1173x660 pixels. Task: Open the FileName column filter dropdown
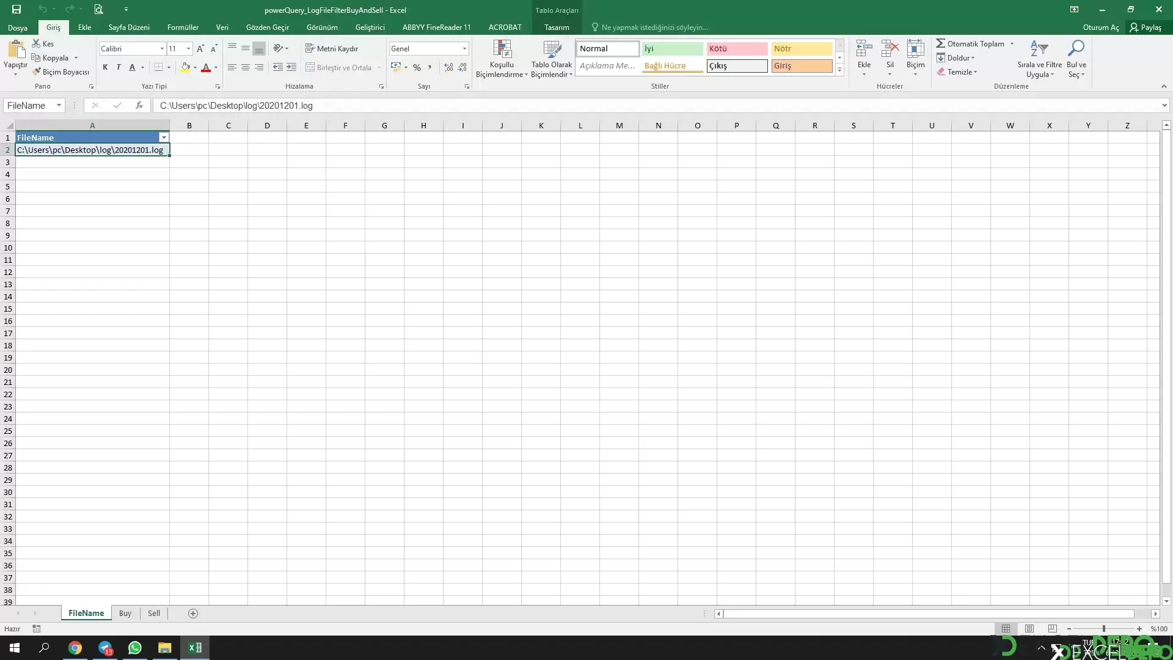(x=164, y=137)
